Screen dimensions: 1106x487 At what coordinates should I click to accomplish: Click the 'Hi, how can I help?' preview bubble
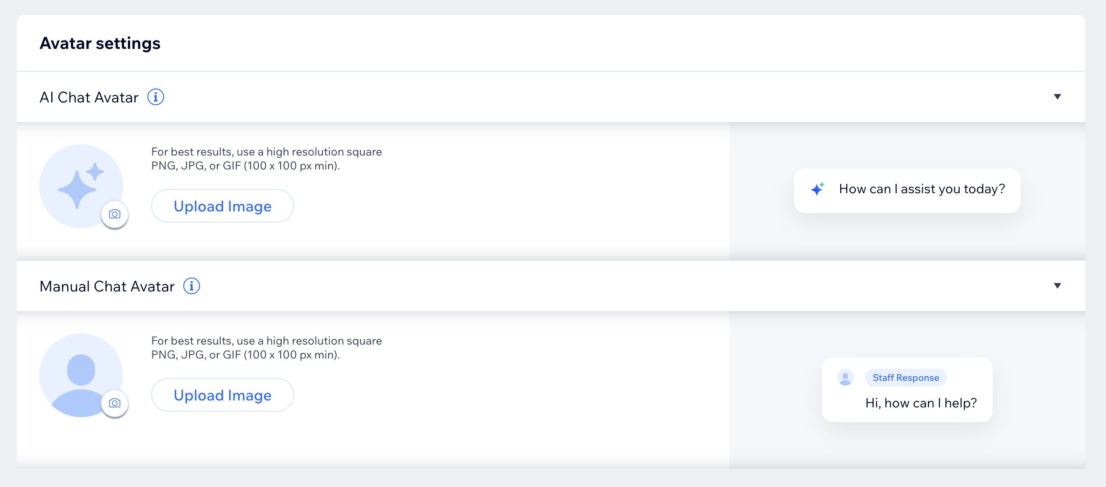coord(921,403)
